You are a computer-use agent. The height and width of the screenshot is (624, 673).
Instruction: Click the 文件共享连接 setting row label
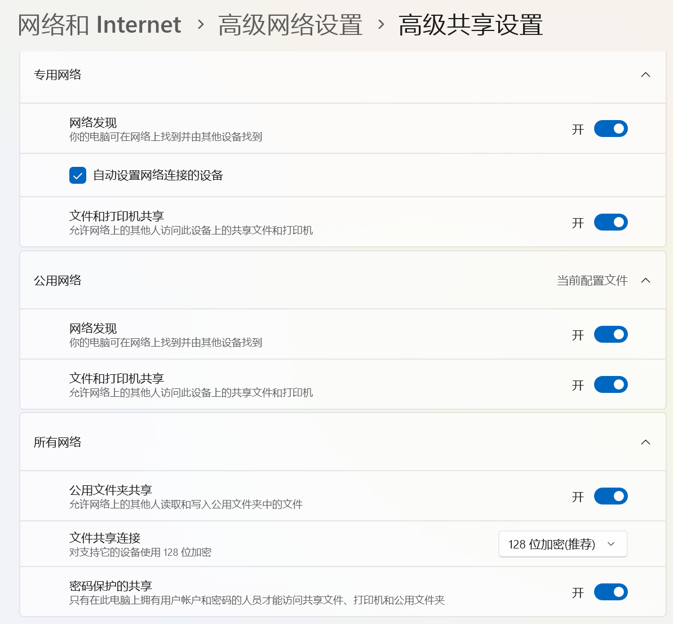point(105,538)
